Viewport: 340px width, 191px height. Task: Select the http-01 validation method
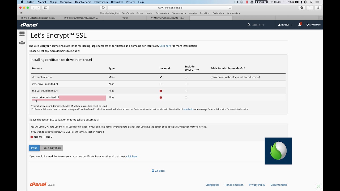pyautogui.click(x=32, y=137)
